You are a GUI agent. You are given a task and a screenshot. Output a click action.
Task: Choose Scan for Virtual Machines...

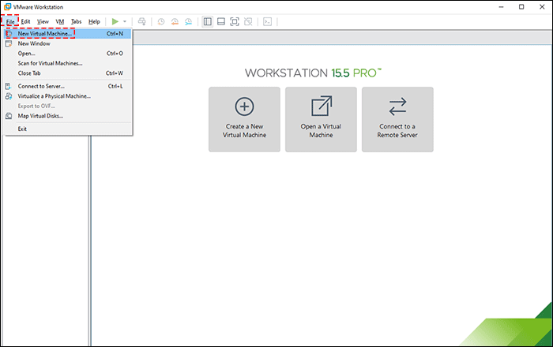point(67,63)
